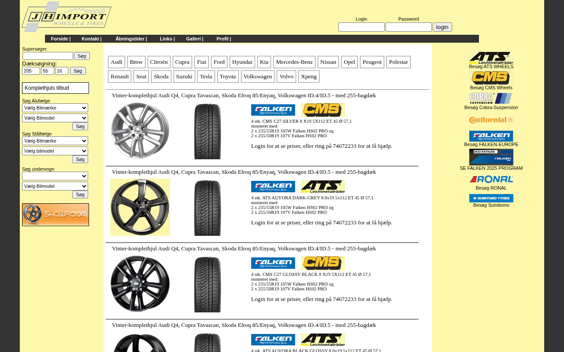Viewport: 564px width, 352px height.
Task: Click Falken logo in CMS C27 Glossy Black listing
Action: (273, 263)
